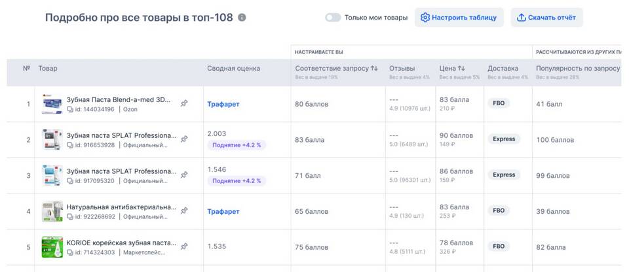The width and height of the screenshot is (629, 272).
Task: Click Ozon seller label in row 1
Action: click(x=130, y=109)
